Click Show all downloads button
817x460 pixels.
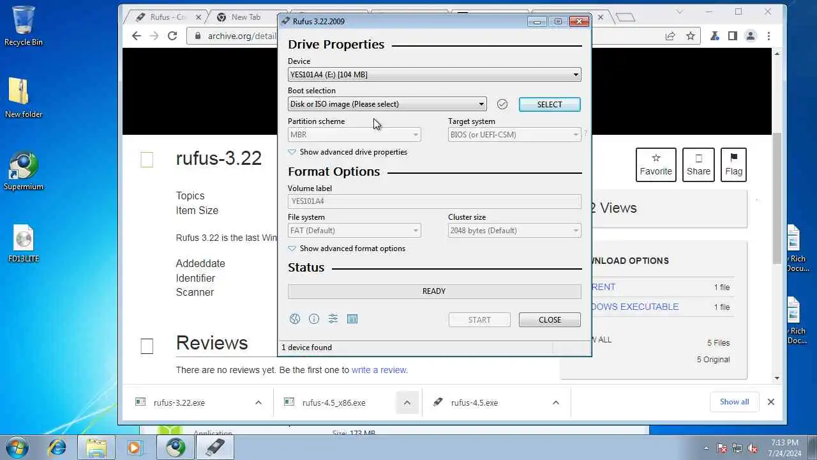735,402
